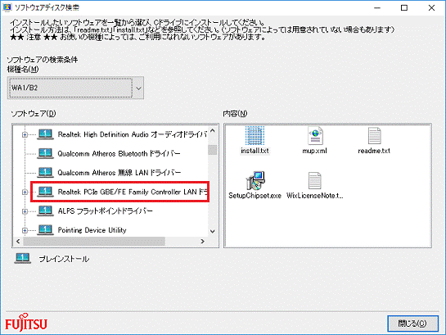This screenshot has width=446, height=335.
Task: Open the readme.txt file icon
Action: coord(374,136)
